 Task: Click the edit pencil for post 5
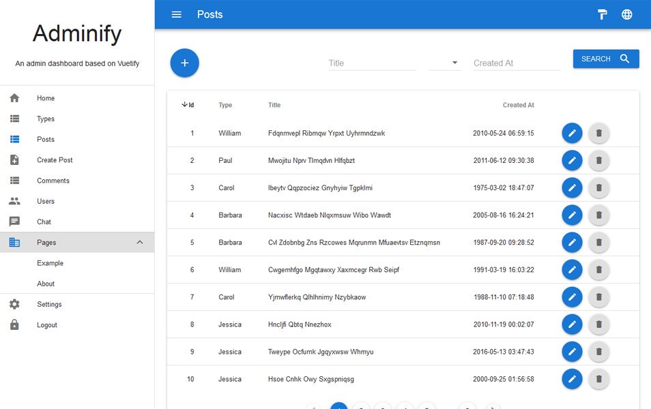pos(572,242)
